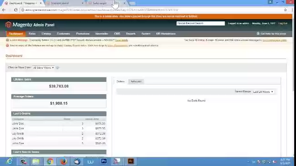Go back with the browser arrow

[4, 10]
